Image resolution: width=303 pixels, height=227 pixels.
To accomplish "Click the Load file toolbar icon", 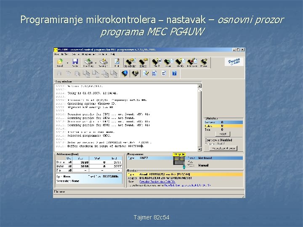I will click(x=60, y=63).
